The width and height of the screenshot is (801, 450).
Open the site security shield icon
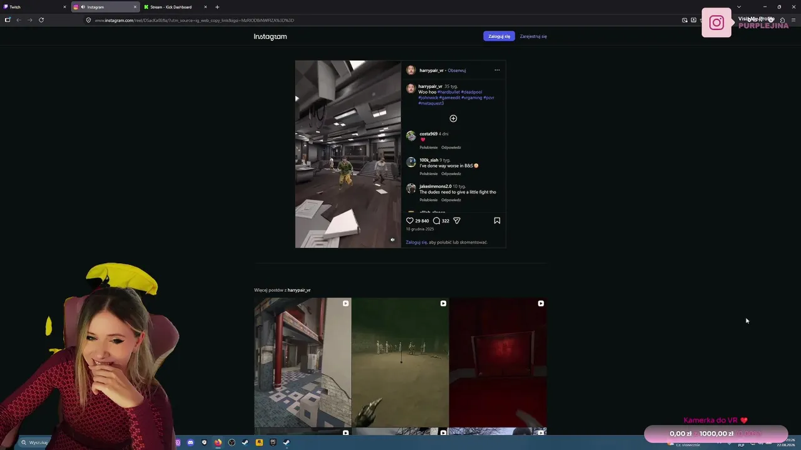pyautogui.click(x=88, y=20)
